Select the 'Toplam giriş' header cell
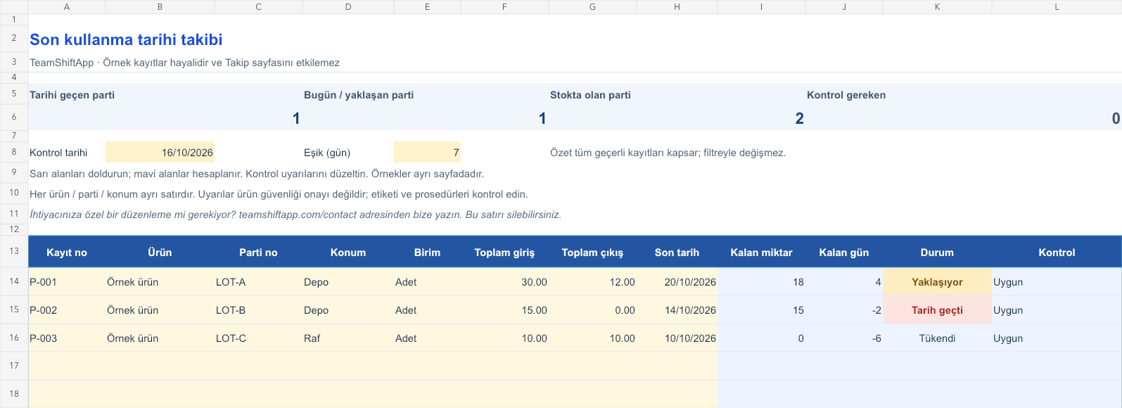Viewport: 1122px width, 408px height. coord(504,253)
